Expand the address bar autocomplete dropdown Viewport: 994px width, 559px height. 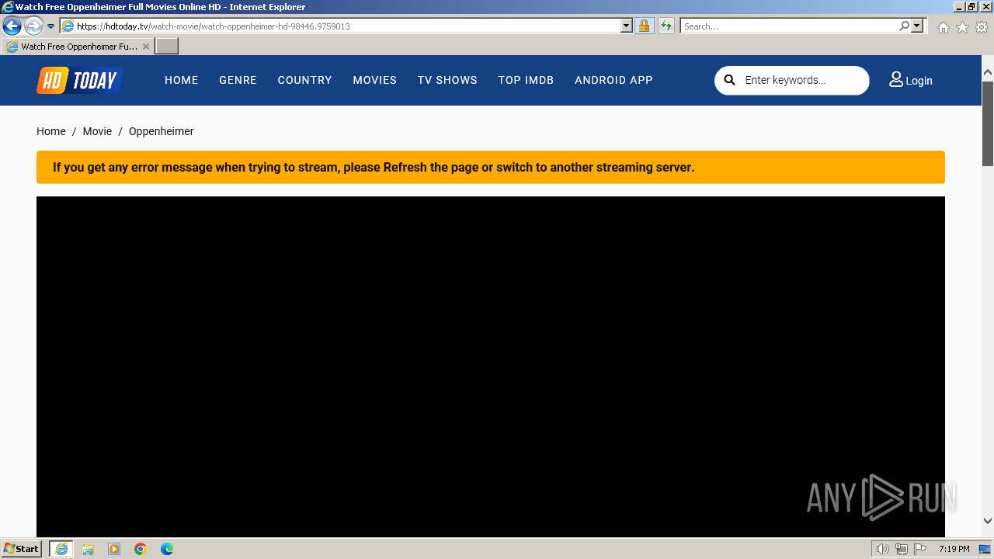point(627,26)
